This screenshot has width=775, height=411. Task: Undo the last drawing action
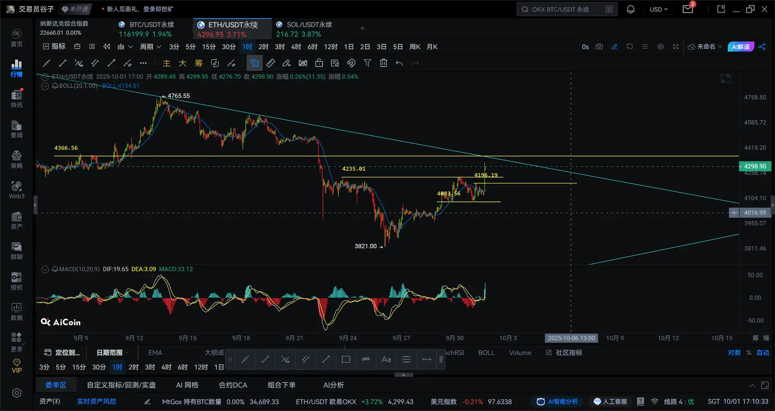coord(400,63)
